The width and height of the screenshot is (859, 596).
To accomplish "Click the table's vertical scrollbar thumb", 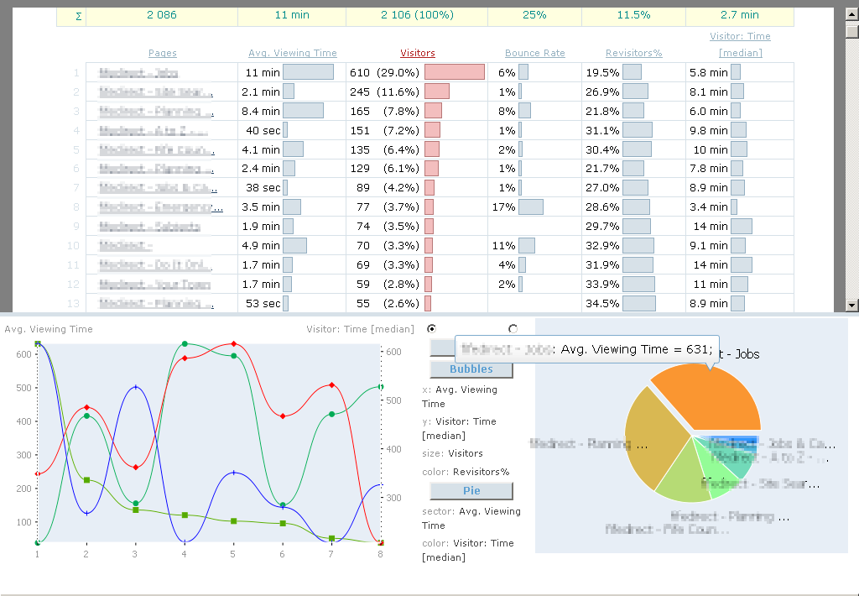I will (x=852, y=31).
